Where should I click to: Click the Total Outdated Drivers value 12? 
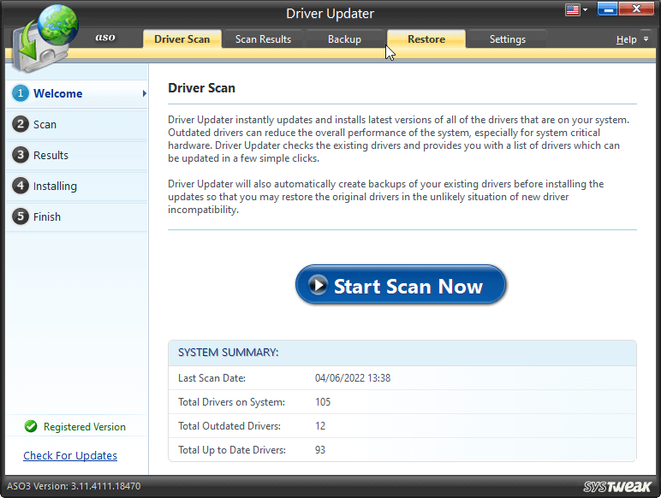[x=320, y=426]
